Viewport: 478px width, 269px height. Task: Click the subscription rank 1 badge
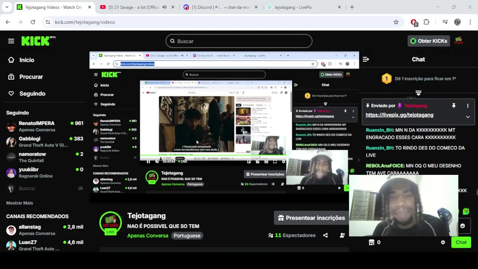[387, 78]
